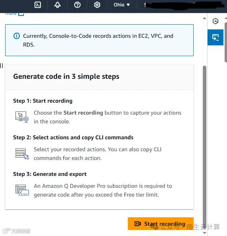This screenshot has height=236, width=227.
Task: Expand the Ohio region dropdown
Action: click(x=121, y=5)
